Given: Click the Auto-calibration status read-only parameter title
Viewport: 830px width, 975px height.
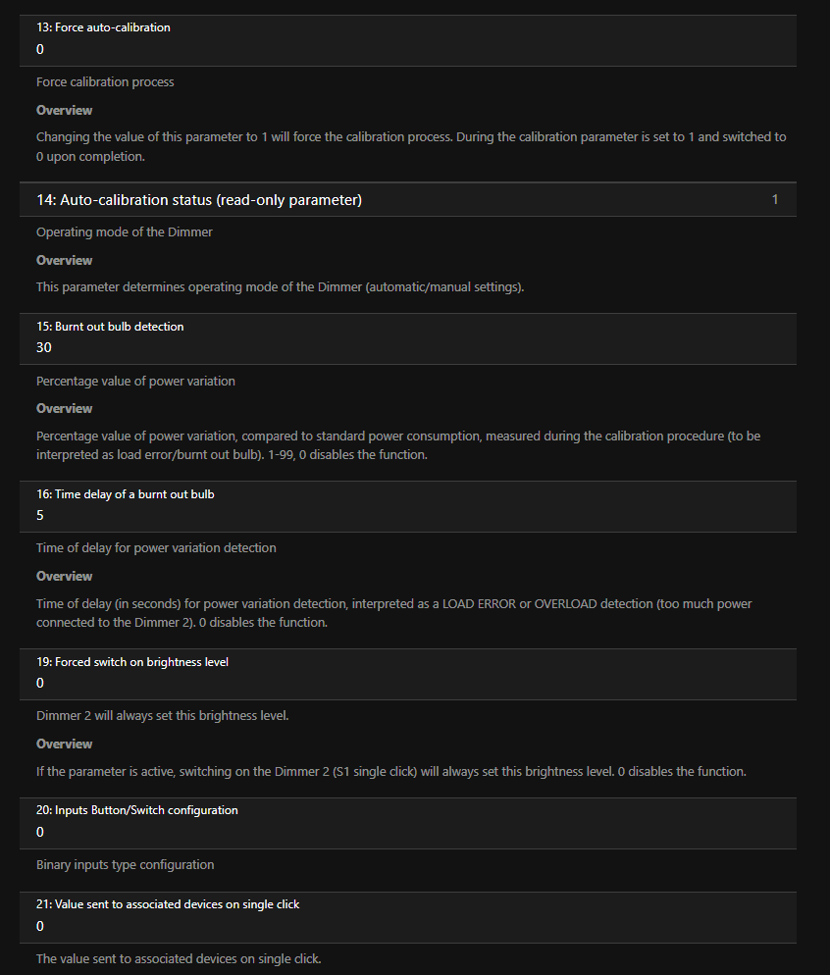Looking at the screenshot, I should coord(199,200).
